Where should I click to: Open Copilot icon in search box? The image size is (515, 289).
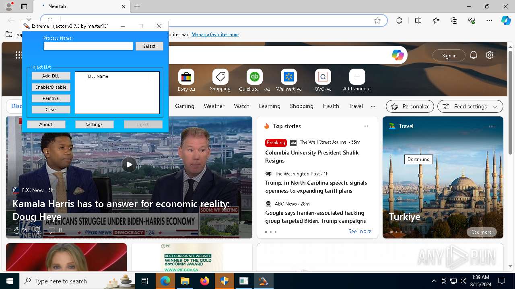tap(398, 55)
